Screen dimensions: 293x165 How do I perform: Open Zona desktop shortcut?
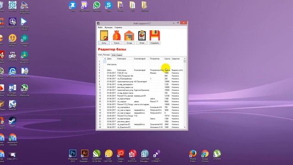pos(72,6)
